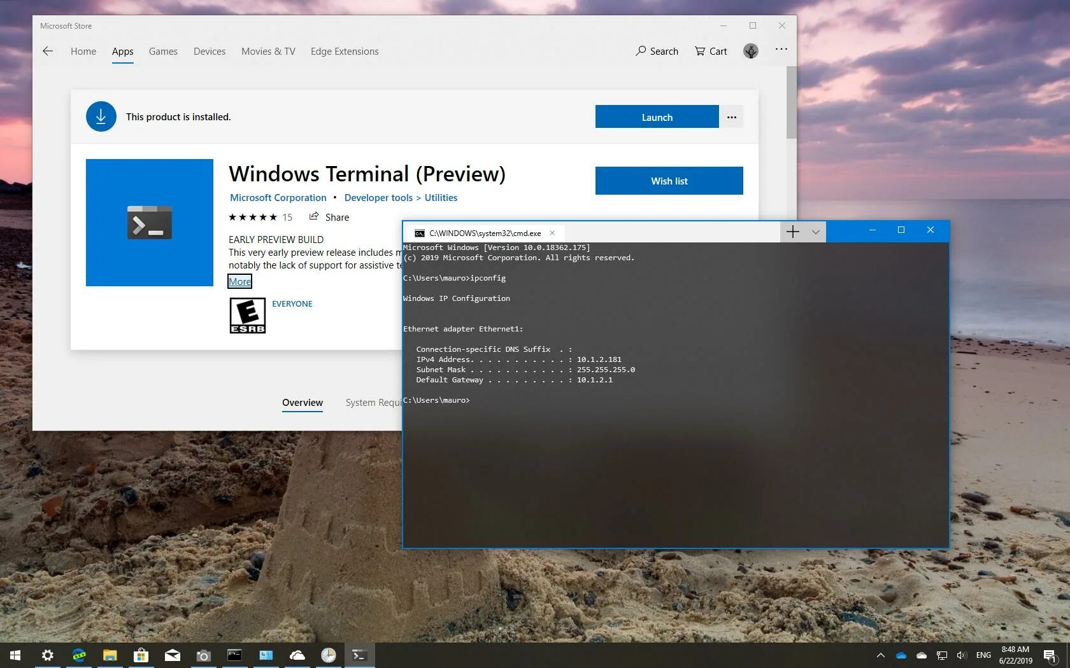Open the Windows Start menu
Image resolution: width=1070 pixels, height=668 pixels.
pos(15,655)
